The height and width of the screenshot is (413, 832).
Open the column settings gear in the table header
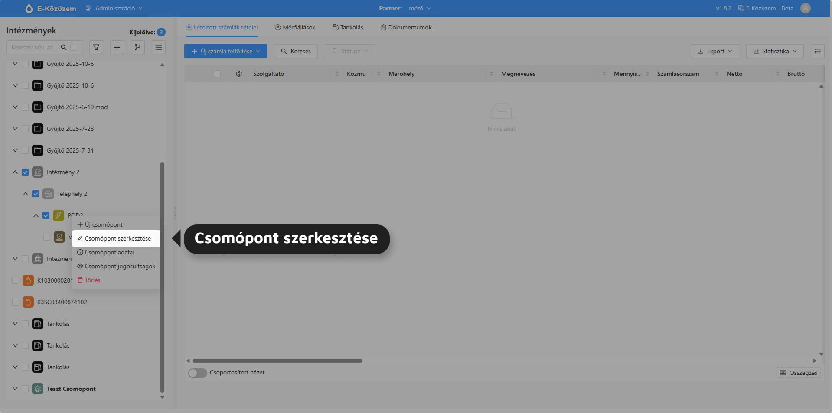pos(238,74)
